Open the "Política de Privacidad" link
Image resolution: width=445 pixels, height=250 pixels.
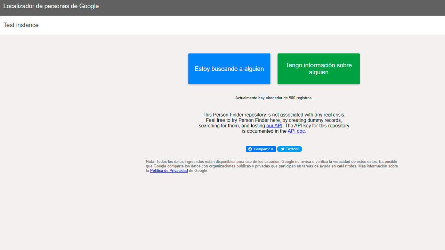[x=169, y=171]
